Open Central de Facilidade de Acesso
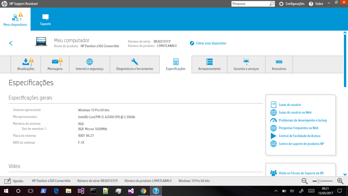348x196 pixels. [300, 136]
